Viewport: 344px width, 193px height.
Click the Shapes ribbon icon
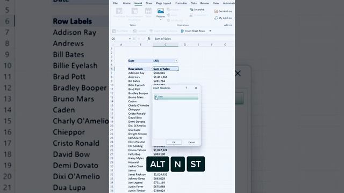(173, 10)
